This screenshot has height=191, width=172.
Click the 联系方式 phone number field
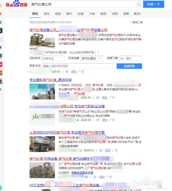77,66
